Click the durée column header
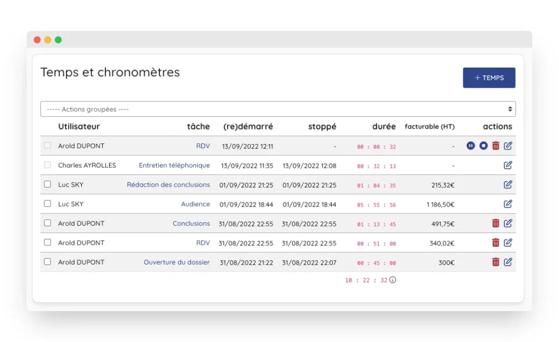This screenshot has width=559, height=342. tap(384, 127)
